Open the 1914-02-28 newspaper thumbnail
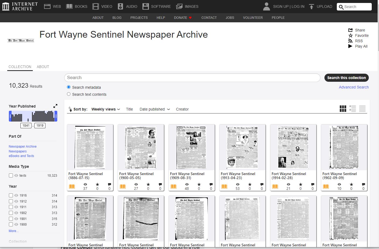Viewport: 379px width, 249px height. click(x=293, y=147)
